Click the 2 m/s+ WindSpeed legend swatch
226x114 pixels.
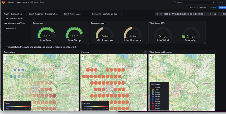point(153,92)
